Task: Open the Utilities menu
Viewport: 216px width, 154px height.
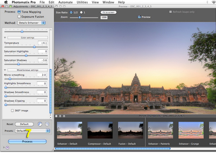Action: 82,2
